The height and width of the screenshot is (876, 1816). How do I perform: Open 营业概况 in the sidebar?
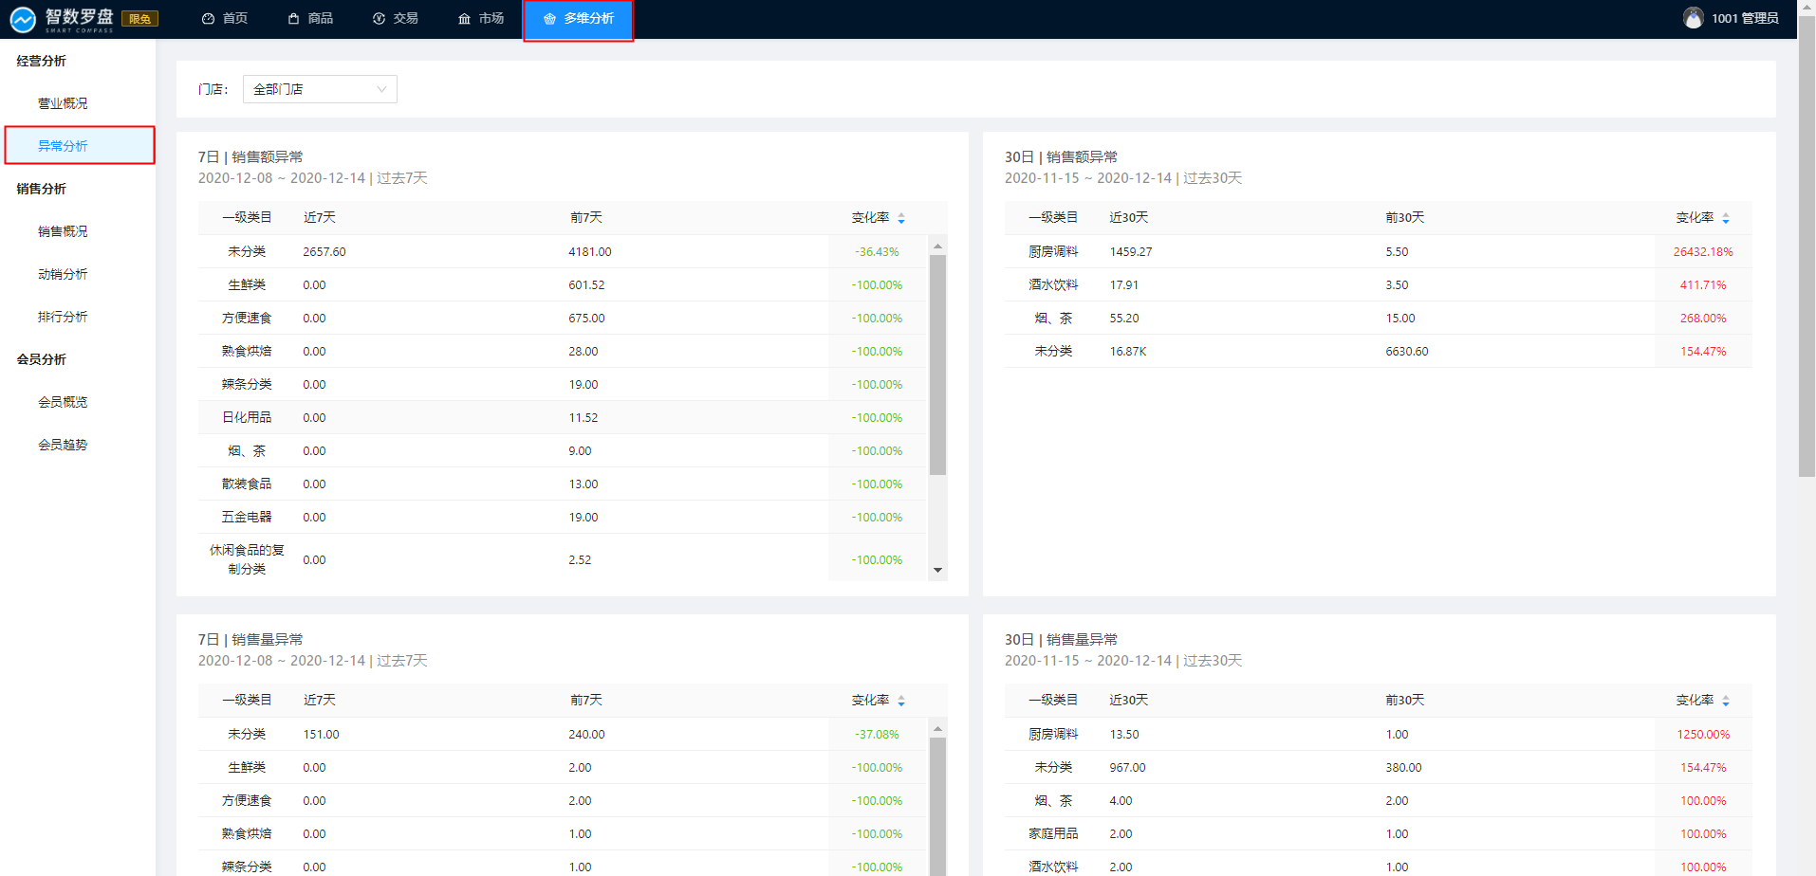(x=63, y=103)
